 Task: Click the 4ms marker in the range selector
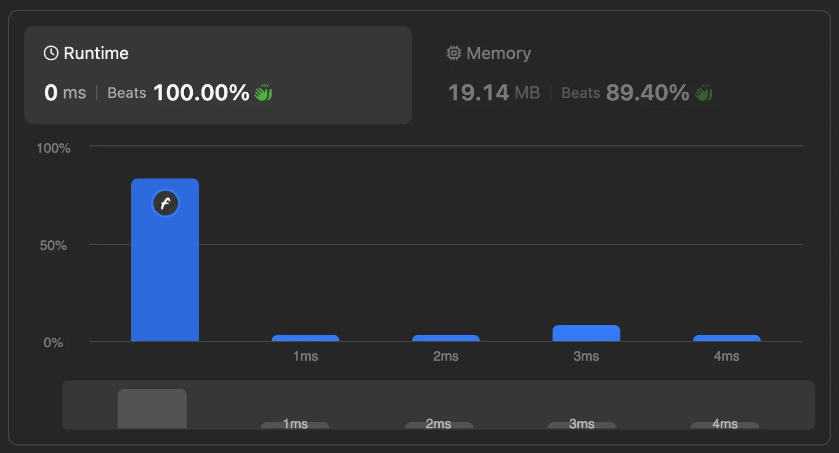pyautogui.click(x=725, y=425)
